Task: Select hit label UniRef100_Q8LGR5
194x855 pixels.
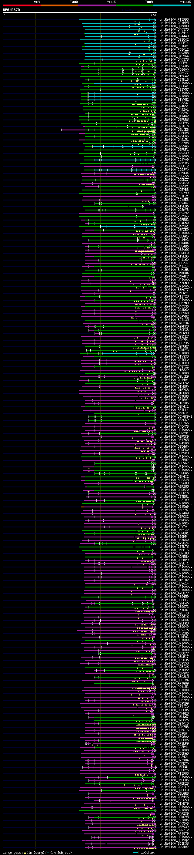Action: pyautogui.click(x=174, y=236)
